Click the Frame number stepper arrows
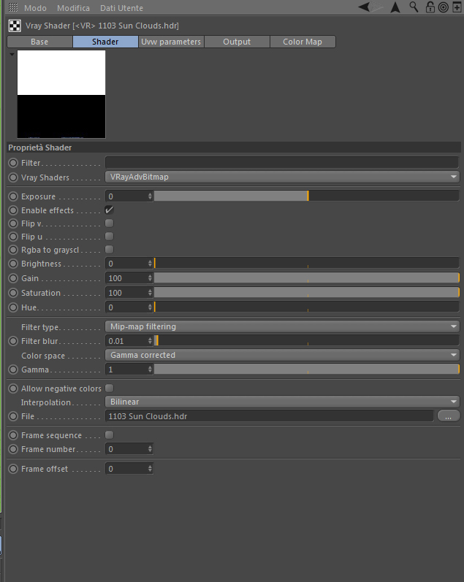464x582 pixels. coord(150,449)
